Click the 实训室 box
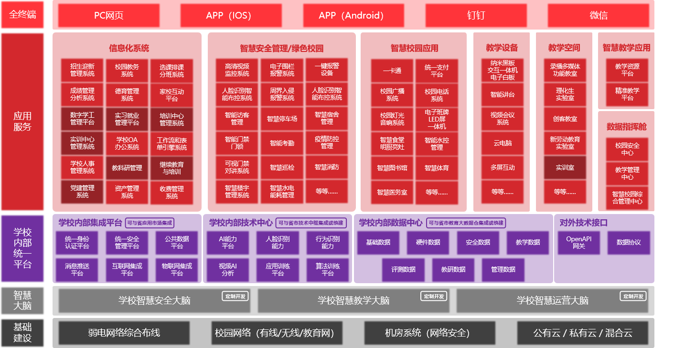Image resolution: width=674 pixels, height=348 pixels. pos(565,167)
